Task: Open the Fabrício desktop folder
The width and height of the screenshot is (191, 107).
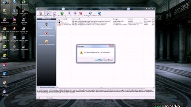Action: pyautogui.click(x=5, y=12)
